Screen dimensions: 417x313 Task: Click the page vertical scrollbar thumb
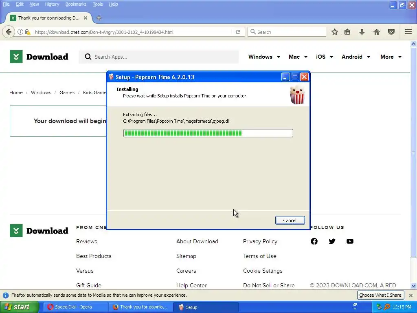coord(413,152)
